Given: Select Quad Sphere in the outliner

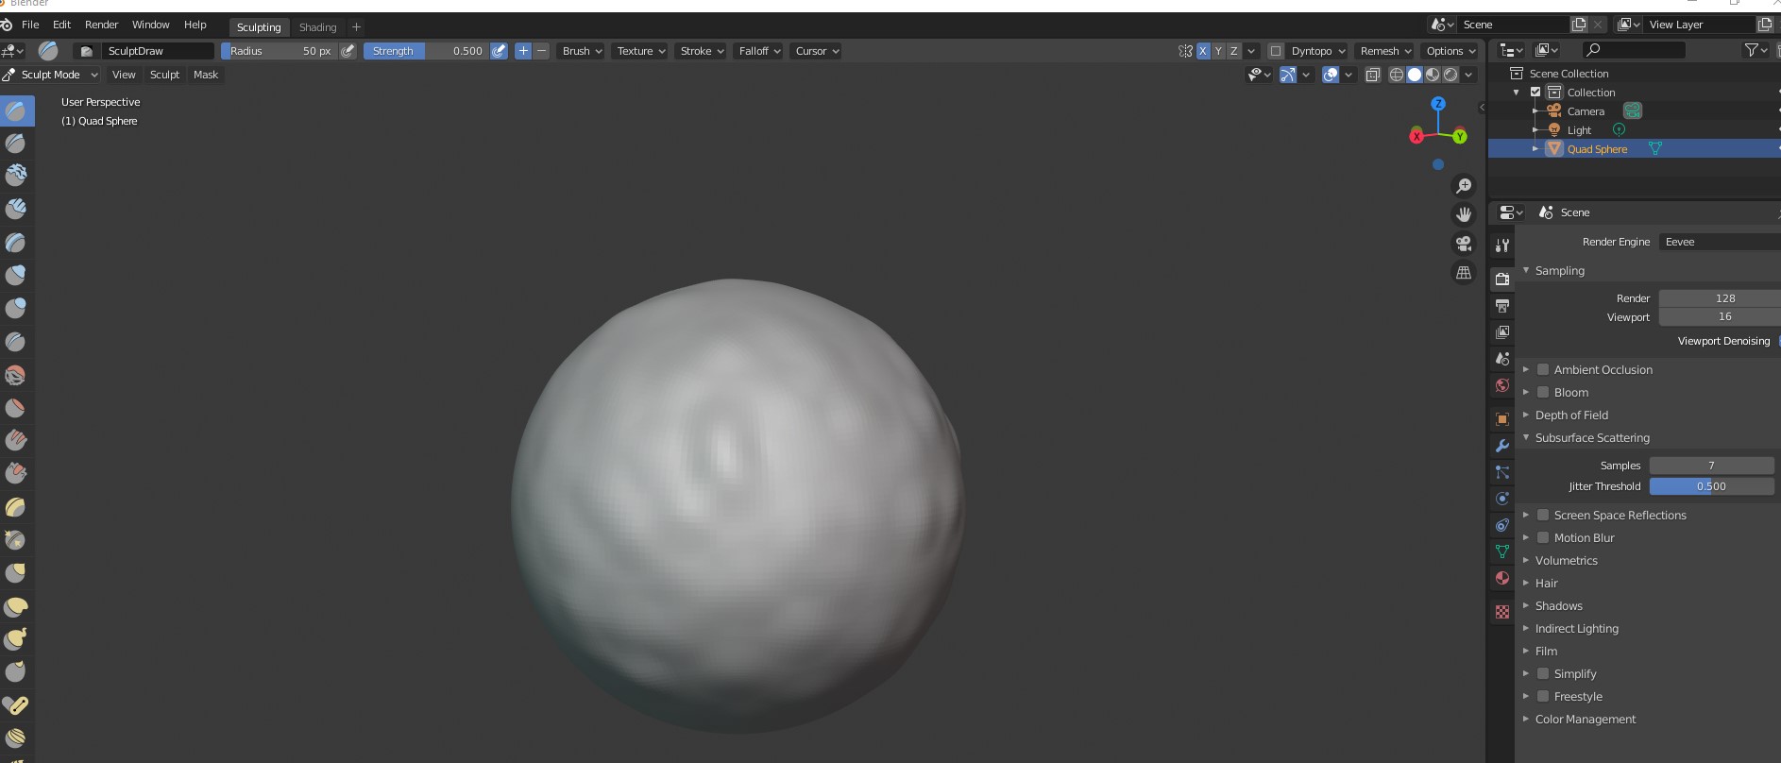Looking at the screenshot, I should pyautogui.click(x=1597, y=149).
